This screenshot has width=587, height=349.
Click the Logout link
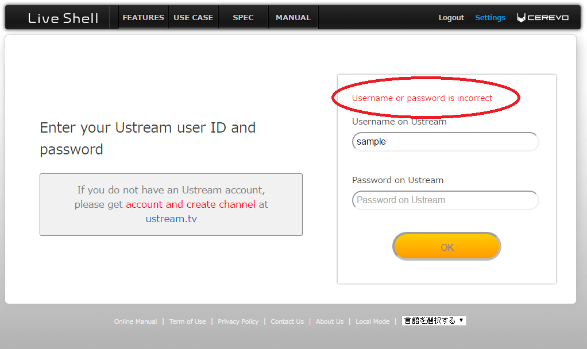(x=451, y=18)
